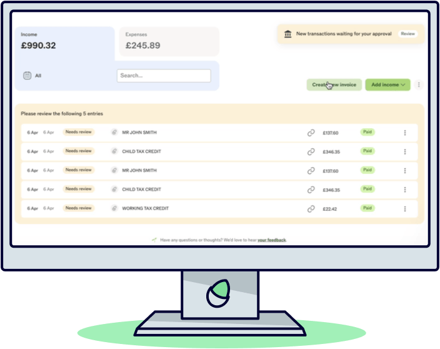Image resolution: width=440 pixels, height=349 pixels.
Task: Click the attachment icon on the second CHILD TAX CREDIT row
Action: pyautogui.click(x=114, y=190)
